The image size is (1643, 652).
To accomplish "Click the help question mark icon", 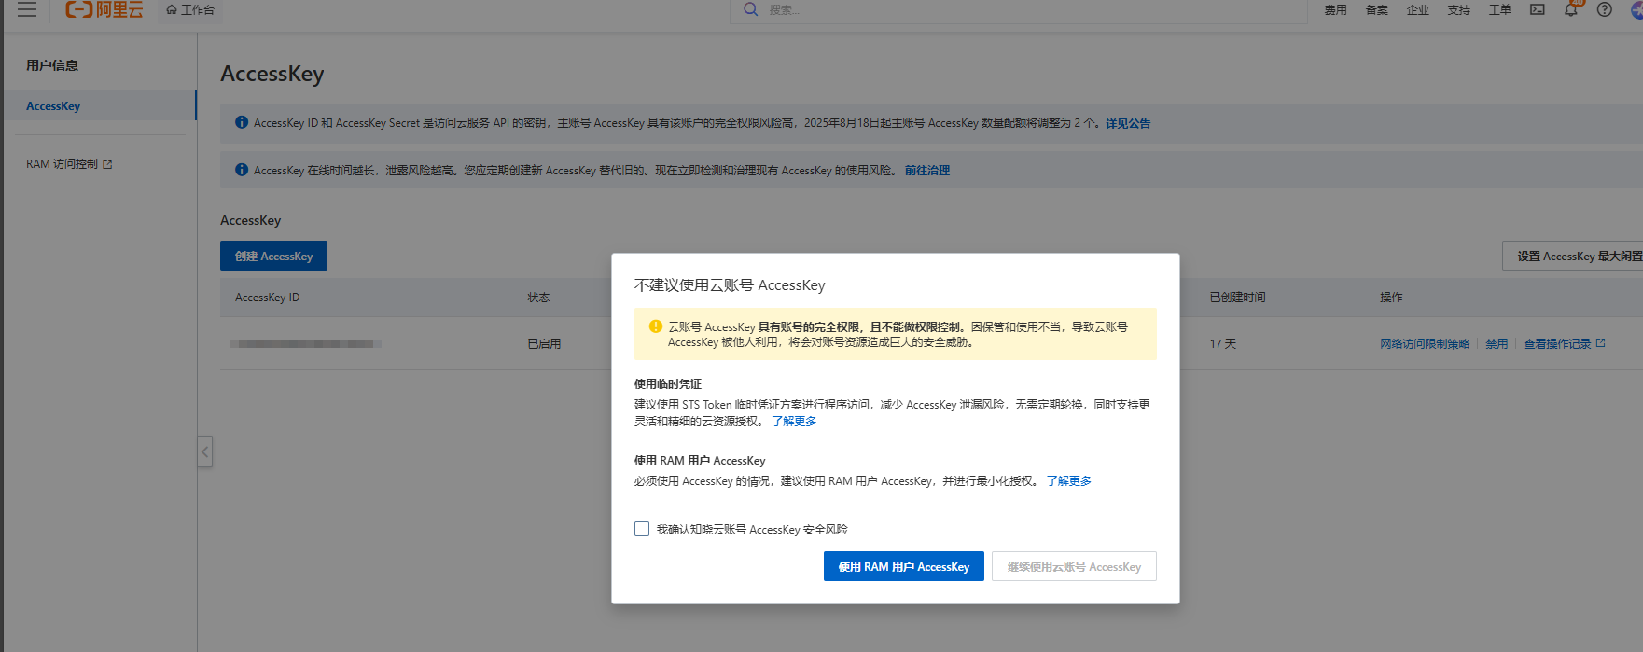I will point(1604,9).
